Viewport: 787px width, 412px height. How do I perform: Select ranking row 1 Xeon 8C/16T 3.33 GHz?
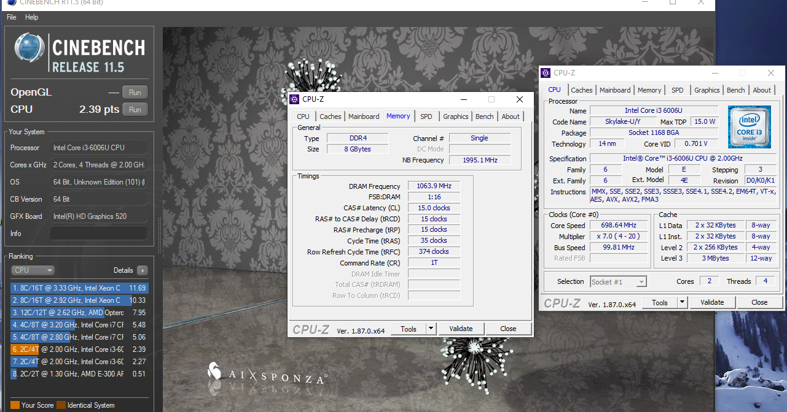[x=79, y=288]
